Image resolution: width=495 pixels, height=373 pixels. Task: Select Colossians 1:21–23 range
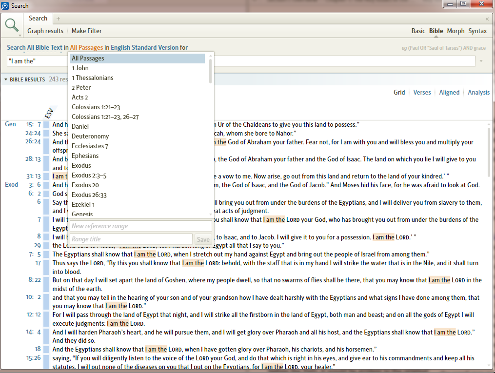pos(138,107)
